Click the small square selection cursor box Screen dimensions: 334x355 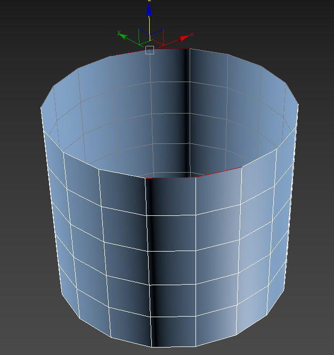coord(150,50)
